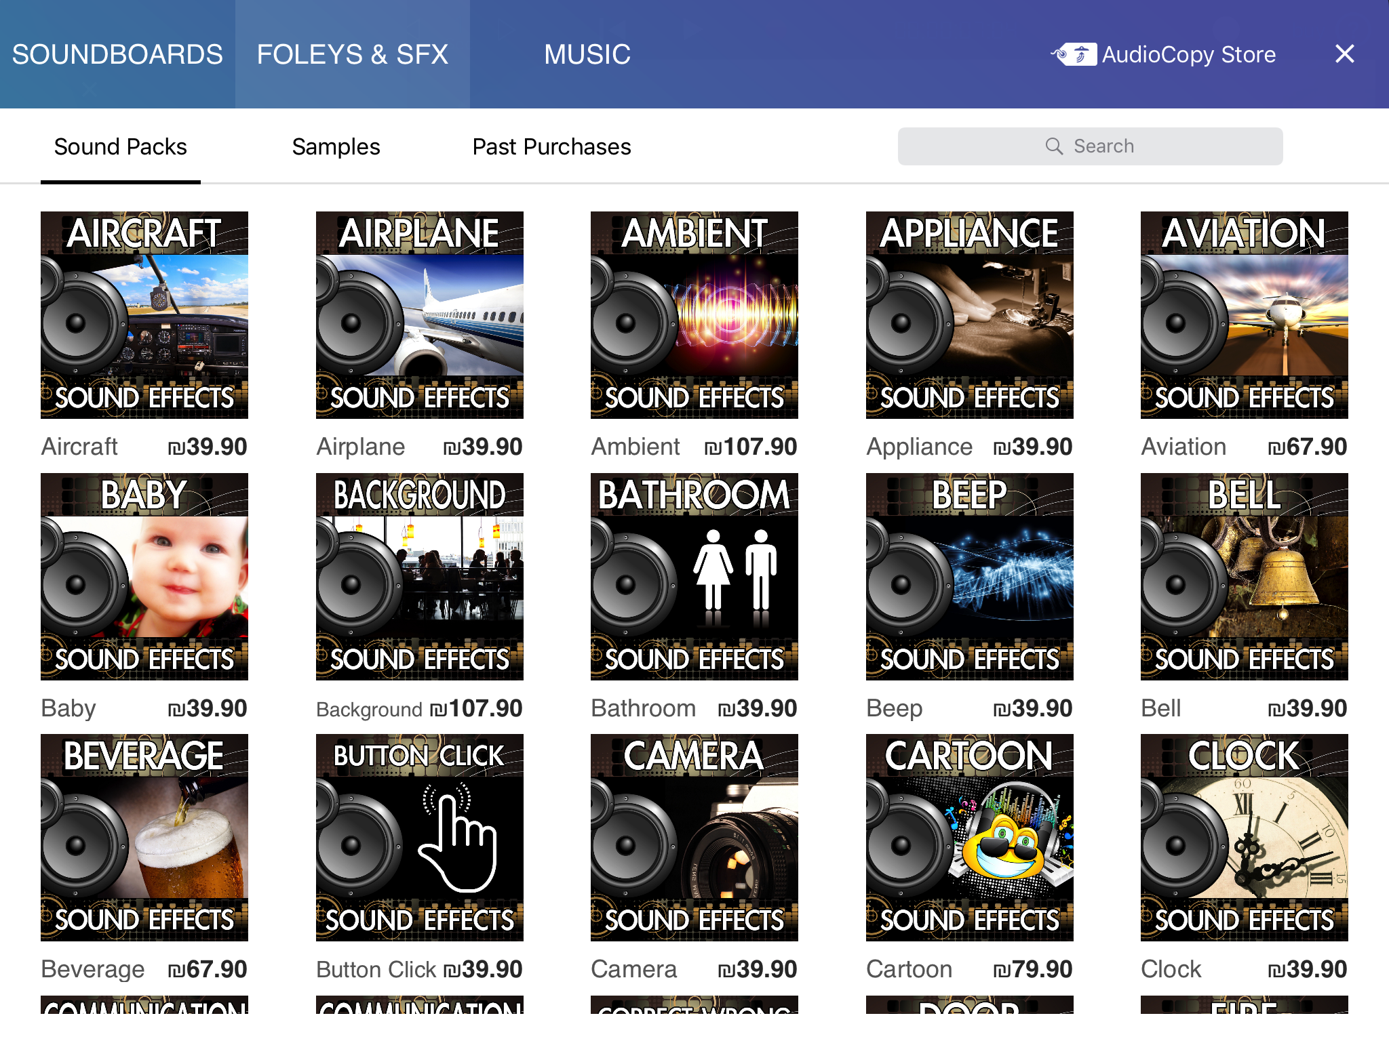Switch to the Music tab
The height and width of the screenshot is (1041, 1389).
click(587, 54)
